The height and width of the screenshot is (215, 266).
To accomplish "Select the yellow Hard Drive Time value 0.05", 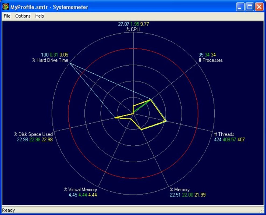I will [x=64, y=55].
